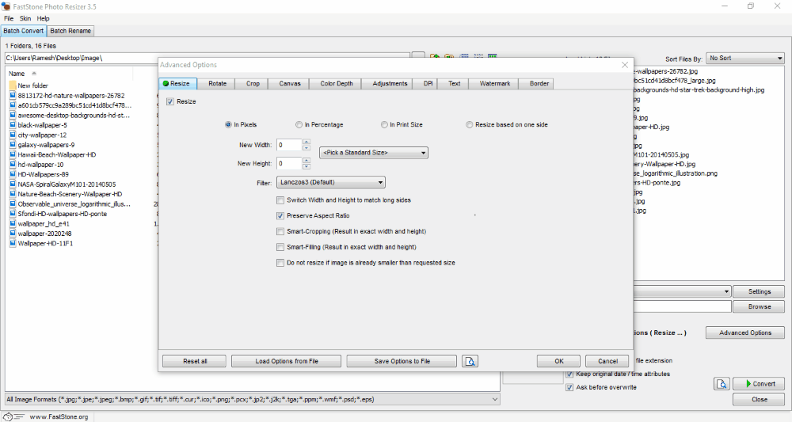Open the Help menu
Viewport: 792px width, 422px height.
[x=43, y=18]
